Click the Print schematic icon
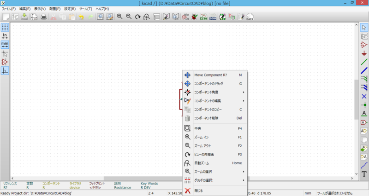Image resolution: width=369 pixels, height=196 pixels. tap(44, 17)
